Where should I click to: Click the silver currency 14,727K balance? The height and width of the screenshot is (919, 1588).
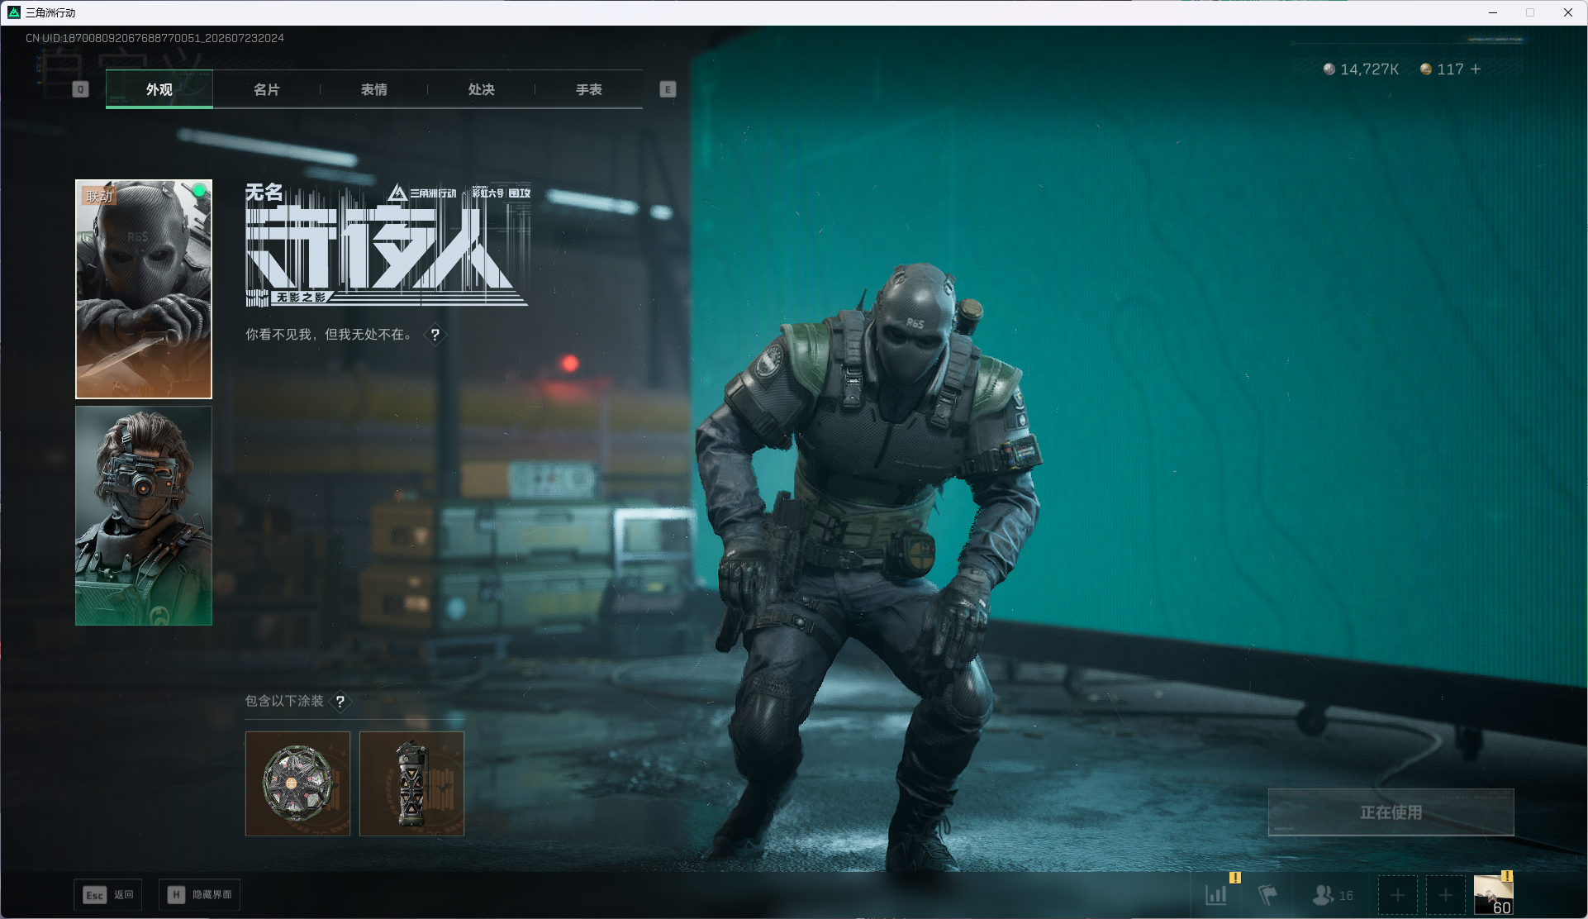point(1361,69)
